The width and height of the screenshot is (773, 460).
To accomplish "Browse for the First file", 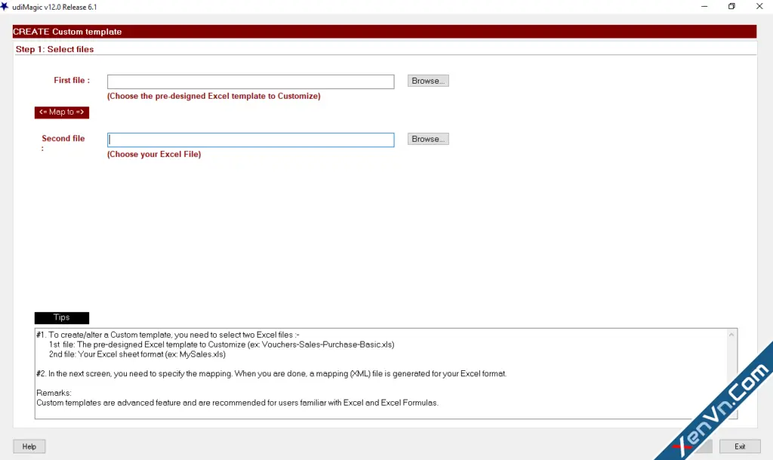I will tap(428, 81).
